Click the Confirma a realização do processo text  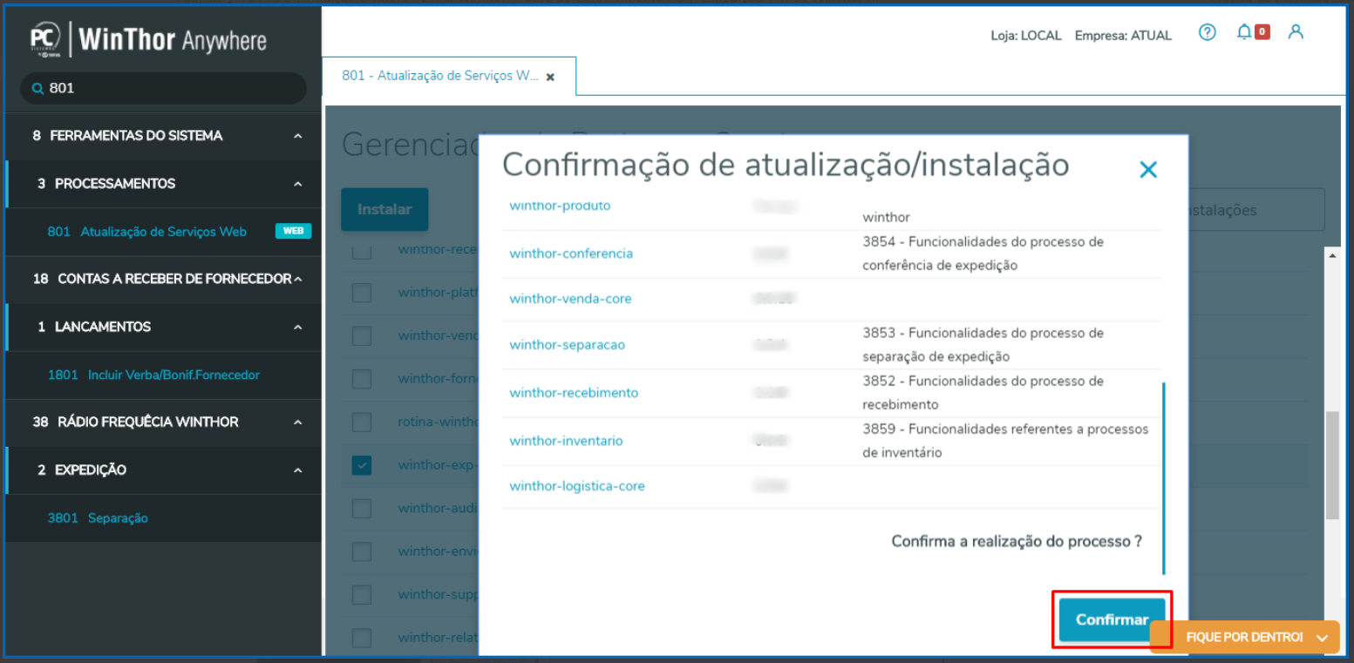click(x=1017, y=542)
